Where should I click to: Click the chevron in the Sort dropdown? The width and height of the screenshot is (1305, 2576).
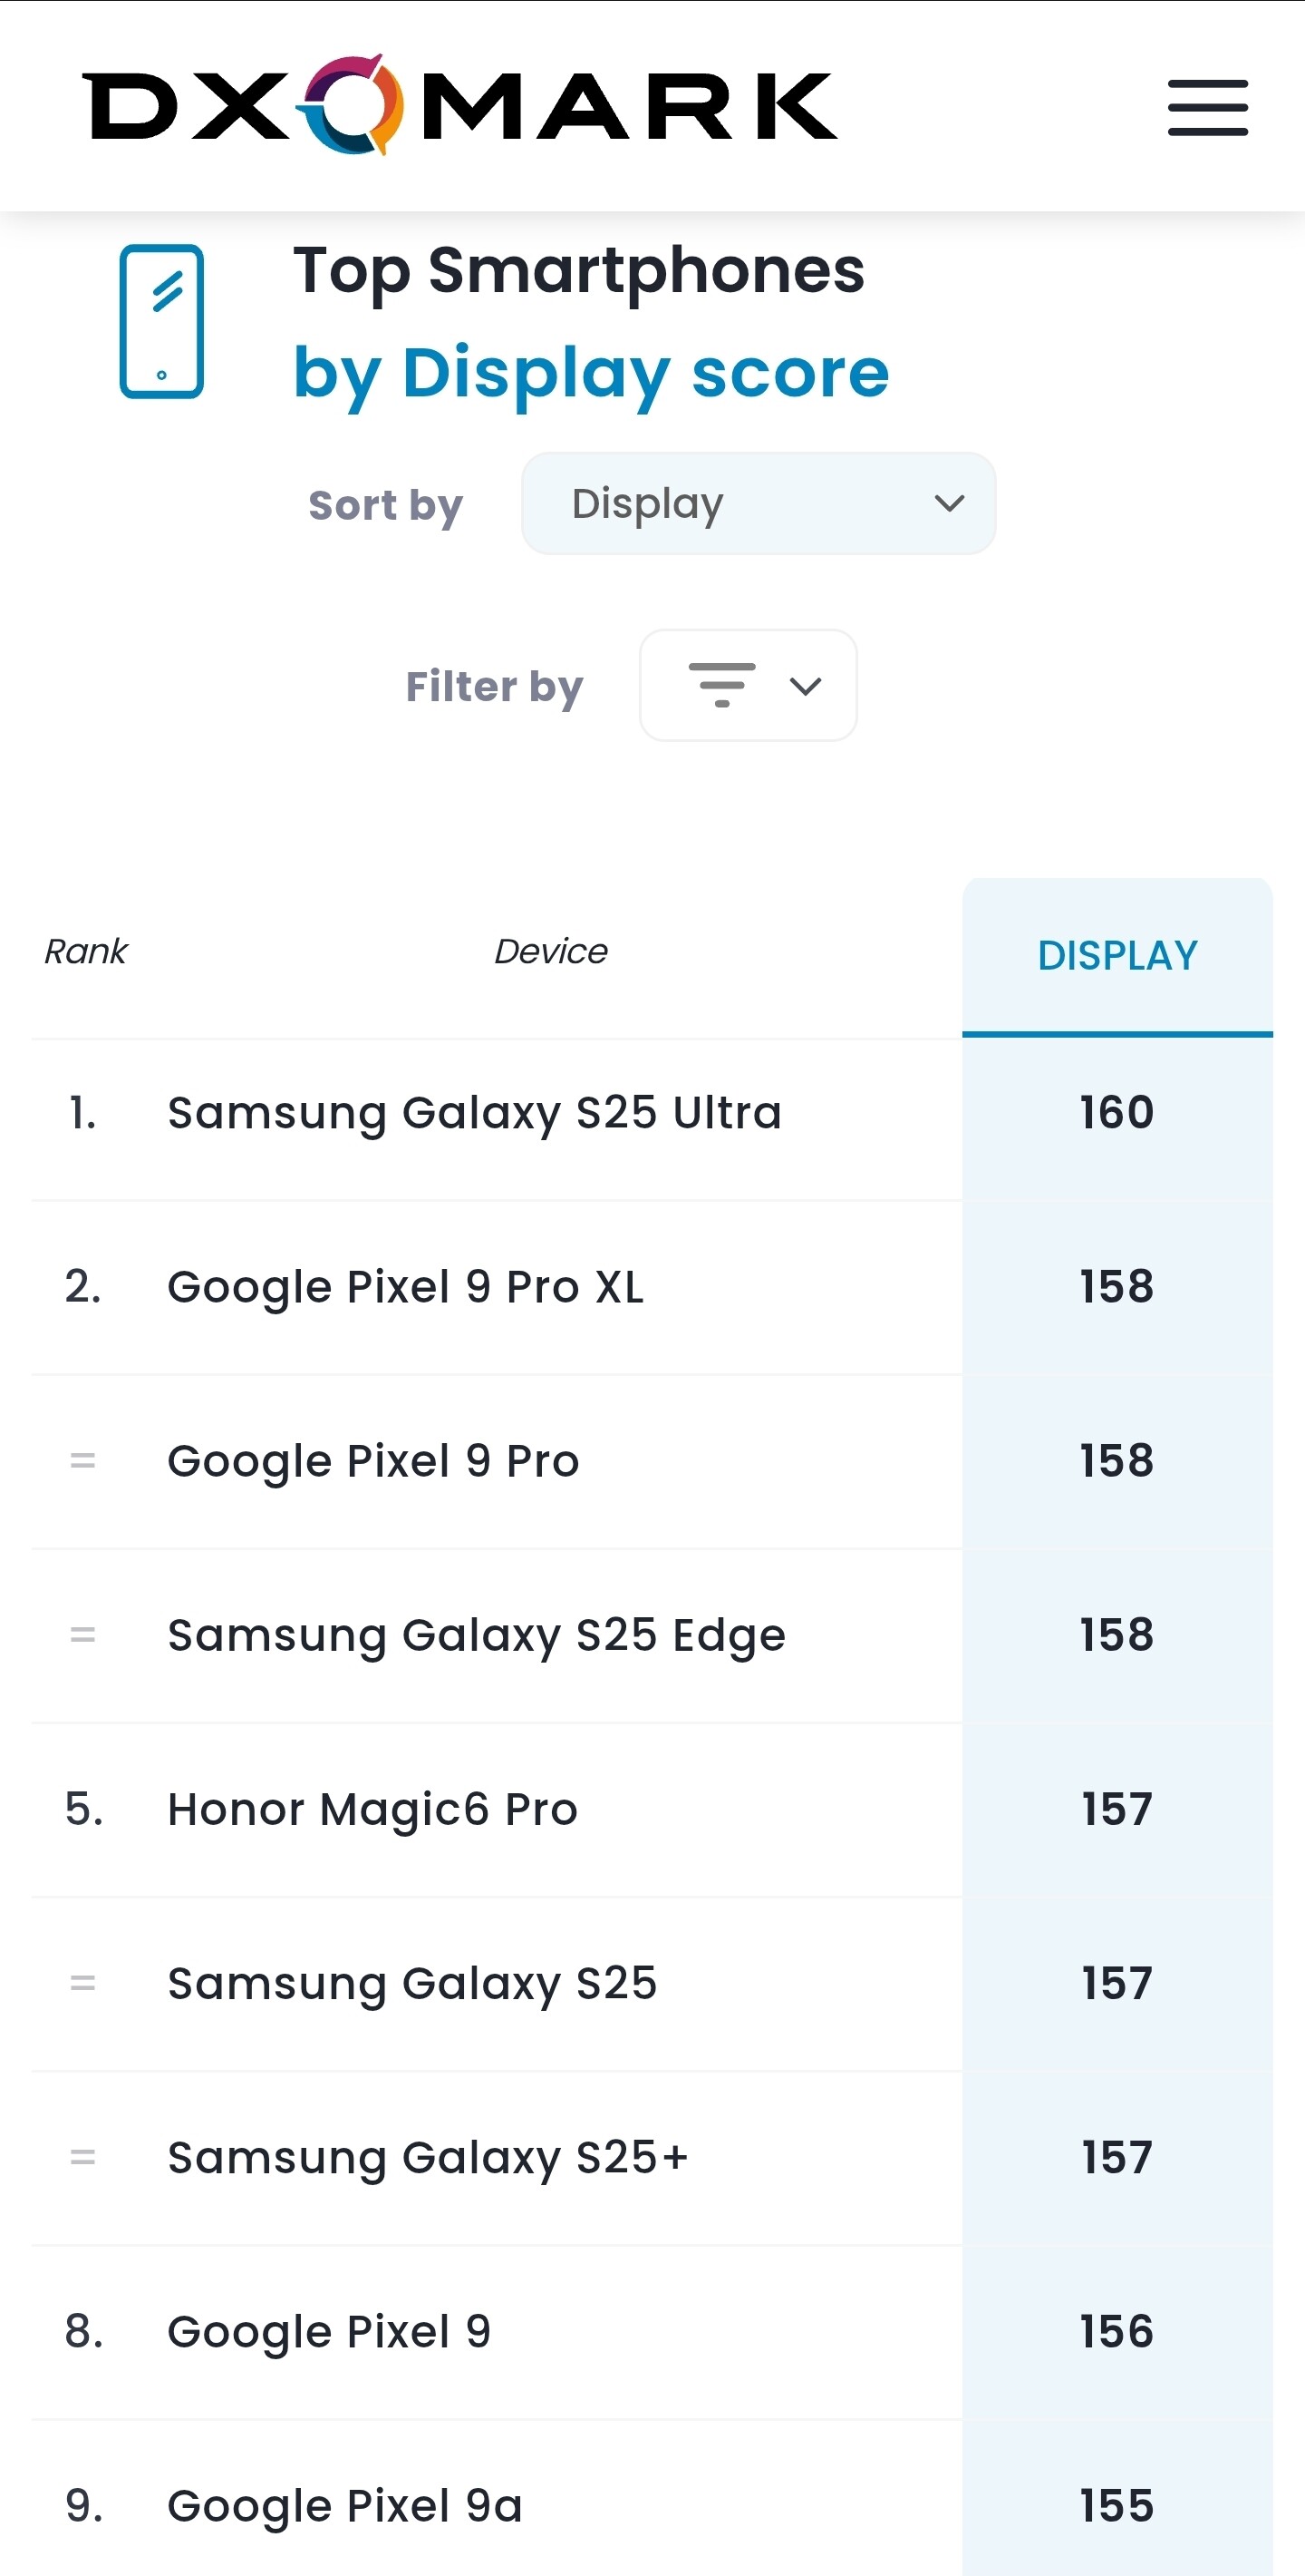pyautogui.click(x=948, y=503)
